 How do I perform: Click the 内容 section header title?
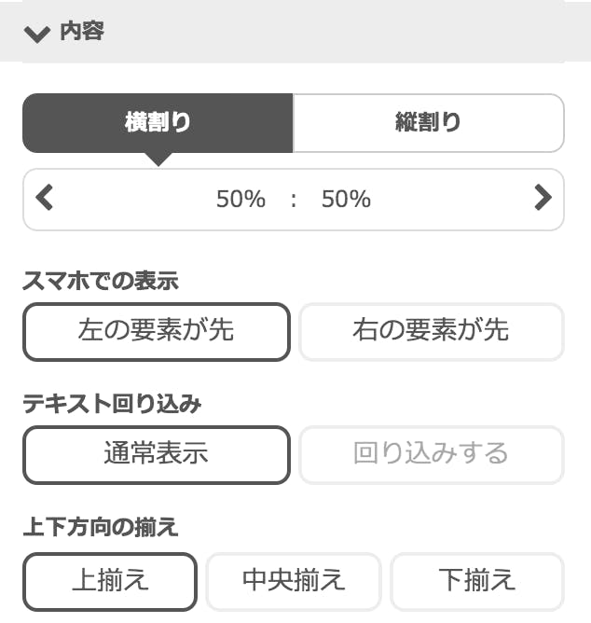[82, 31]
